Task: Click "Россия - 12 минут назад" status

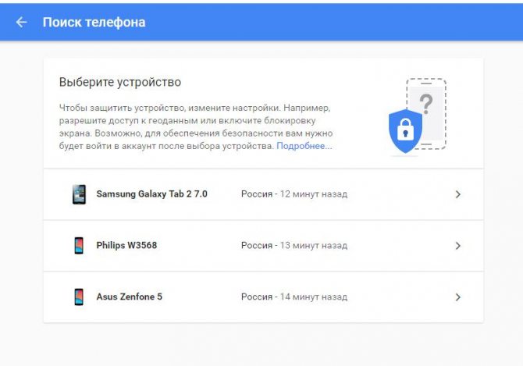Action: 294,194
